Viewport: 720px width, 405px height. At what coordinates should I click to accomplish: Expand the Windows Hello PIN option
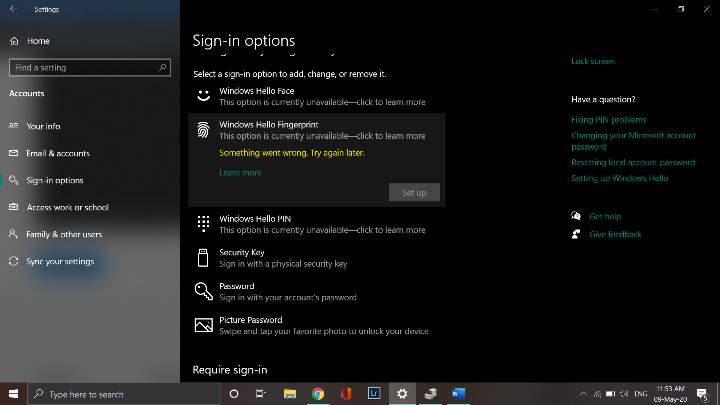(x=316, y=224)
